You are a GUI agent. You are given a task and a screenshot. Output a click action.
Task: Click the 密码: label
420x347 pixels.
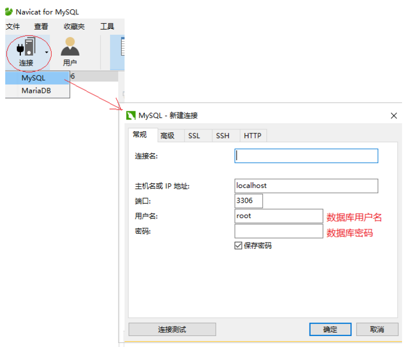tap(143, 231)
